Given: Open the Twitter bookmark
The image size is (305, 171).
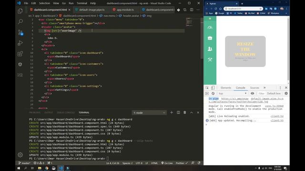Looking at the screenshot, I should click(x=238, y=13).
